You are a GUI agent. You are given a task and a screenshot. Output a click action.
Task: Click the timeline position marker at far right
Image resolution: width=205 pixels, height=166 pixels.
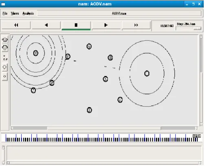197,136
